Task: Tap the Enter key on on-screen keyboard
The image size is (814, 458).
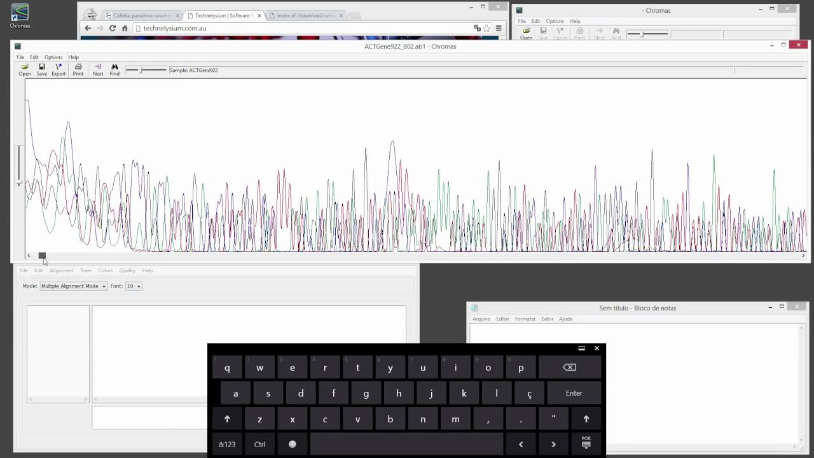Action: (574, 393)
